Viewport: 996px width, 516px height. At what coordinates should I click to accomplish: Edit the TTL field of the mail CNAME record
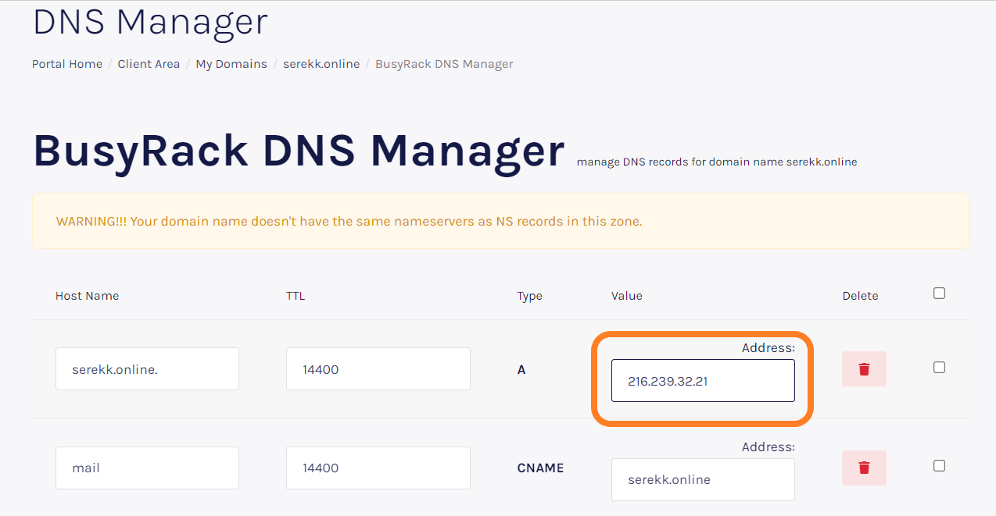click(x=378, y=468)
